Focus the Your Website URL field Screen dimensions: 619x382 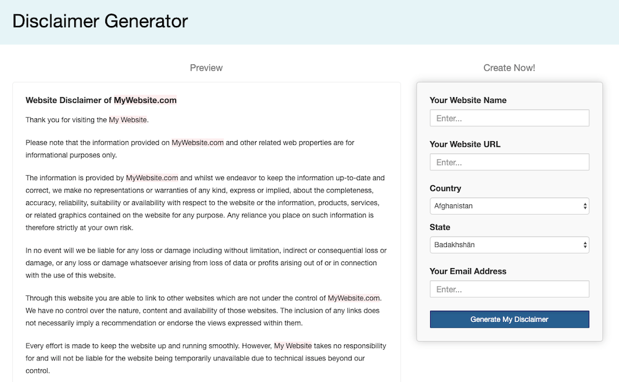pyautogui.click(x=509, y=162)
